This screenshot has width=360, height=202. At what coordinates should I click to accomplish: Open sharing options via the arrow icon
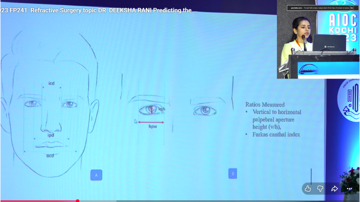335,189
